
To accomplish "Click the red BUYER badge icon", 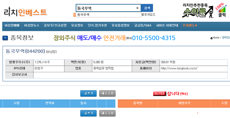I will 159,94.
